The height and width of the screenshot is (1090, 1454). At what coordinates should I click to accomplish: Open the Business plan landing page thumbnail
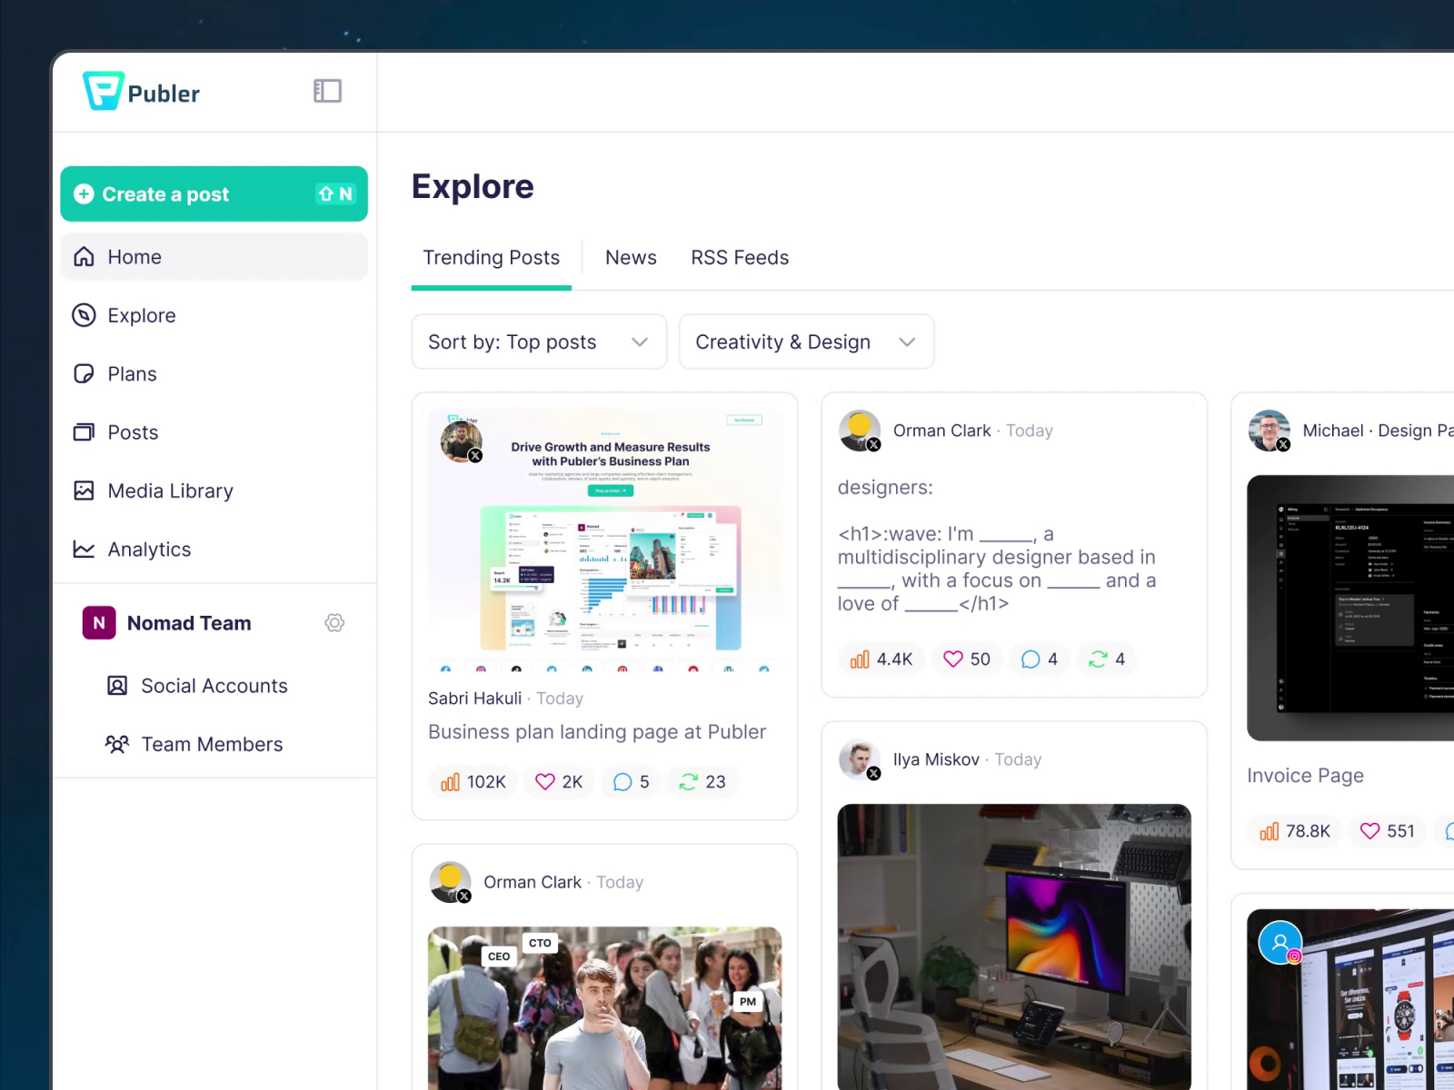(x=605, y=540)
